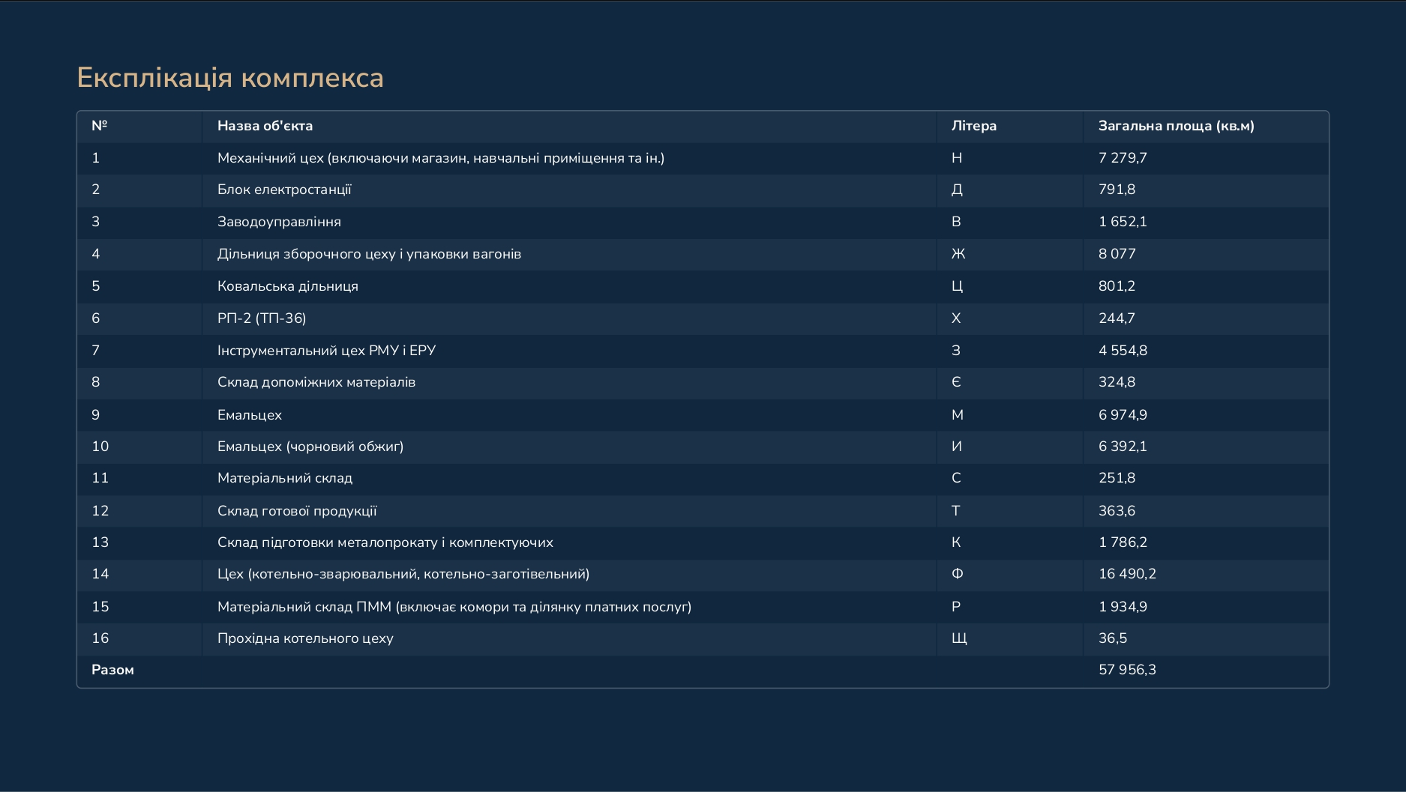
Task: Click the area value '16 490,2'
Action: 1127,574
